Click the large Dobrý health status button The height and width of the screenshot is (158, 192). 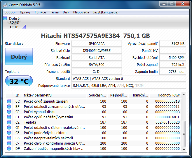19,57
